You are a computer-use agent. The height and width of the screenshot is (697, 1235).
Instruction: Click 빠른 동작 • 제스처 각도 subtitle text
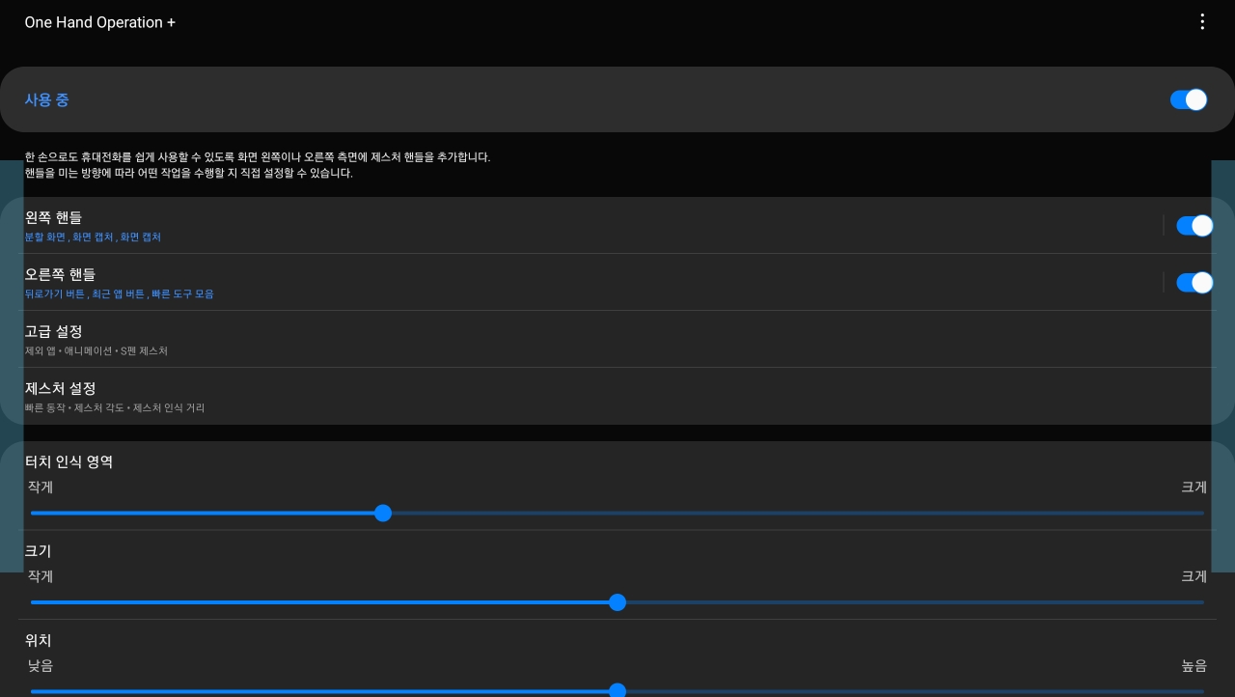point(115,408)
